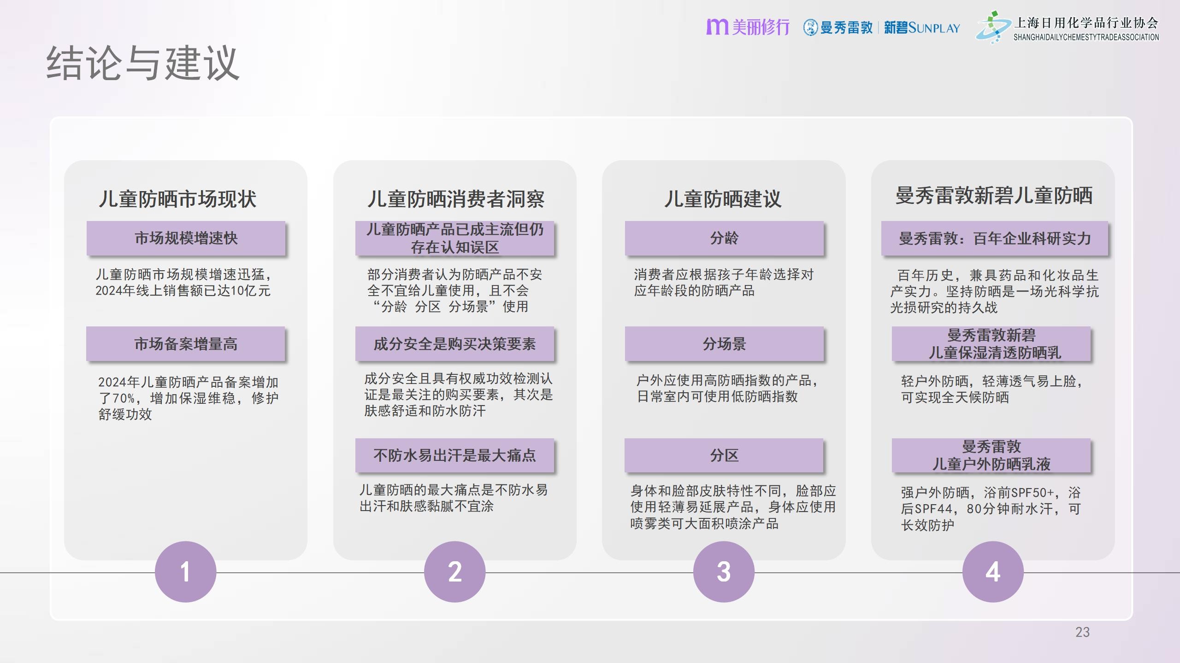This screenshot has height=663, width=1180.
Task: Click the purple circle numbered 4
Action: point(993,571)
